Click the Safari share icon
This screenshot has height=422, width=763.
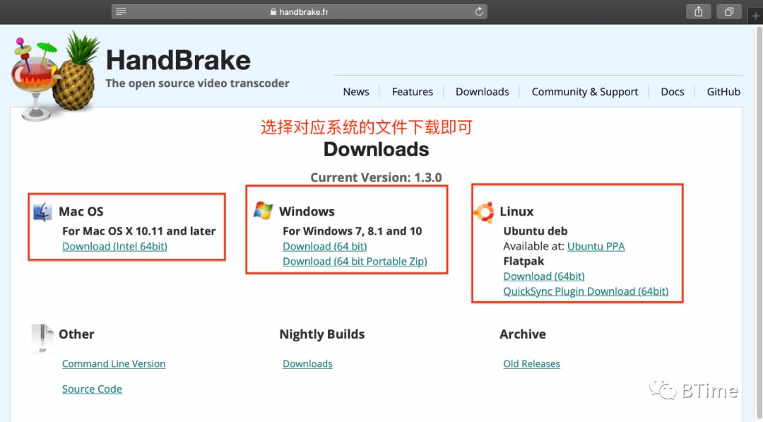698,11
